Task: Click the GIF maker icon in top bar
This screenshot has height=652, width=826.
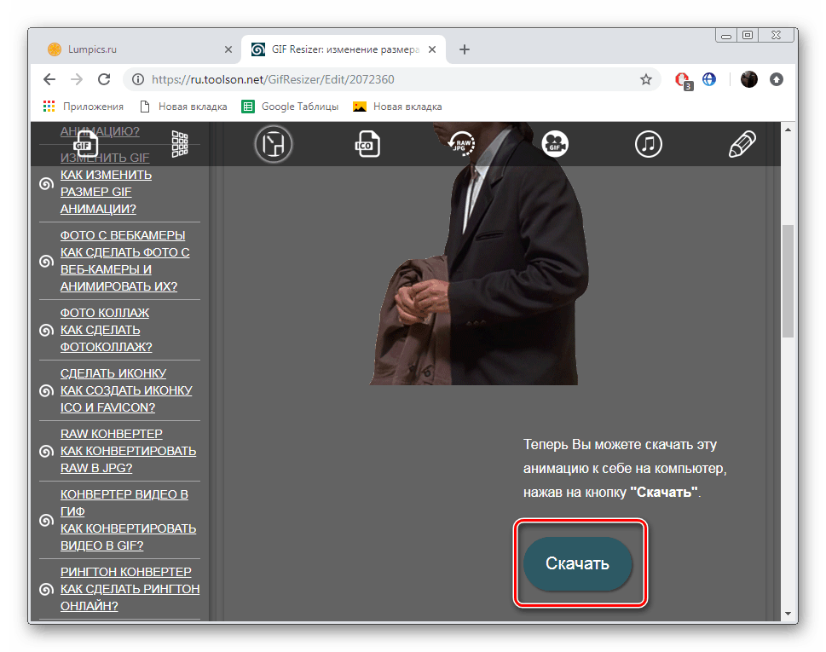Action: click(85, 143)
